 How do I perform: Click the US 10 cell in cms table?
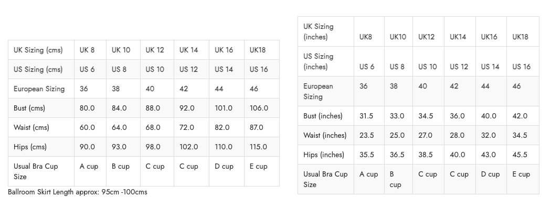click(x=155, y=70)
